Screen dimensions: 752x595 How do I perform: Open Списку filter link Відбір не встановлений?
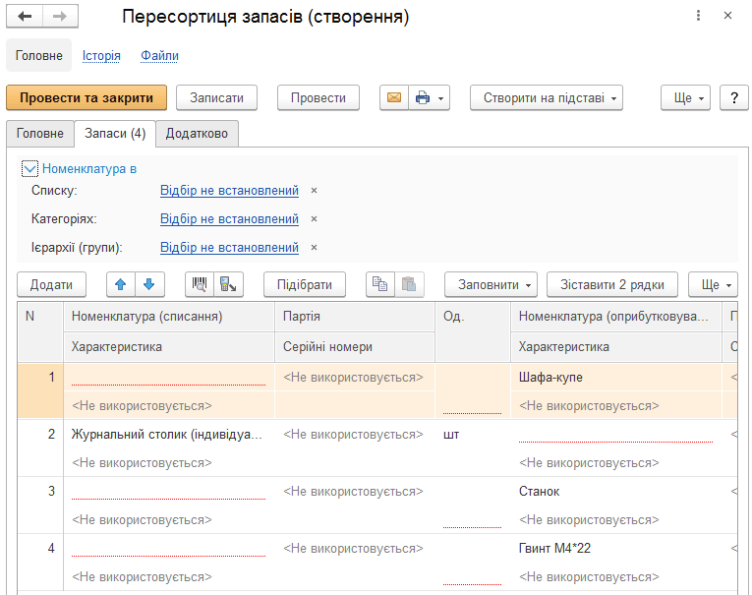229,191
